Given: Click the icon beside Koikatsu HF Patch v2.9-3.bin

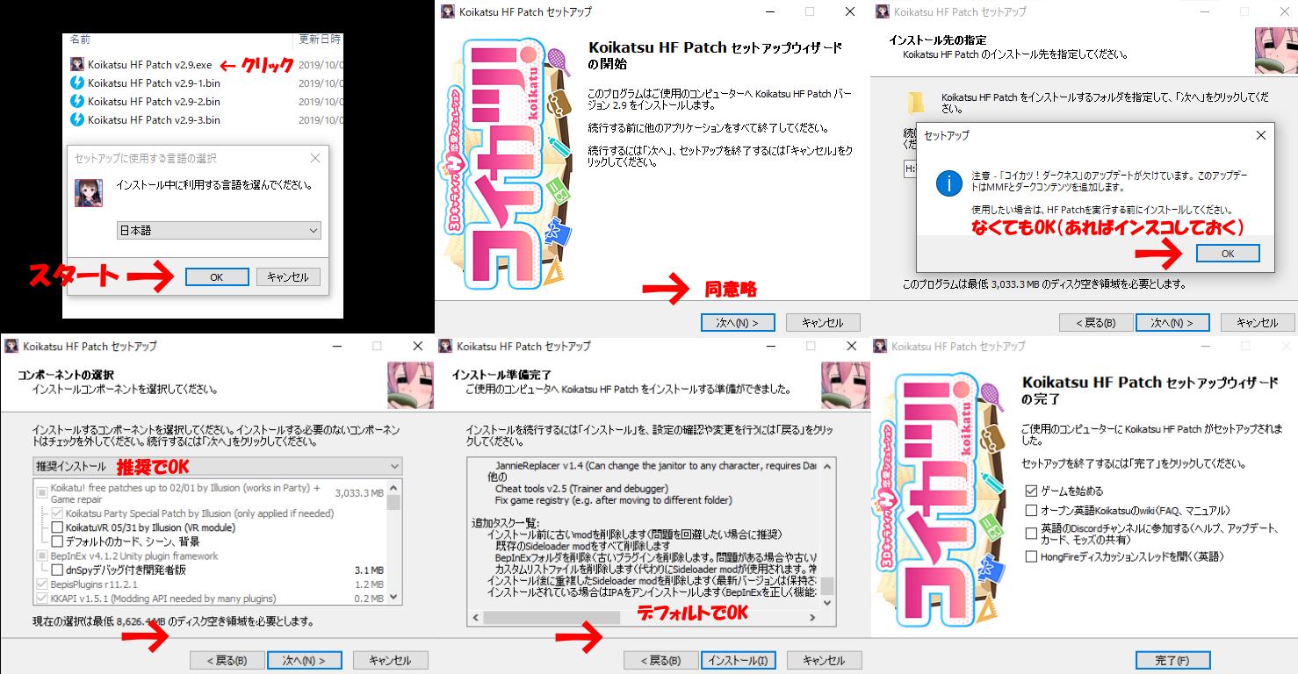Looking at the screenshot, I should point(77,119).
